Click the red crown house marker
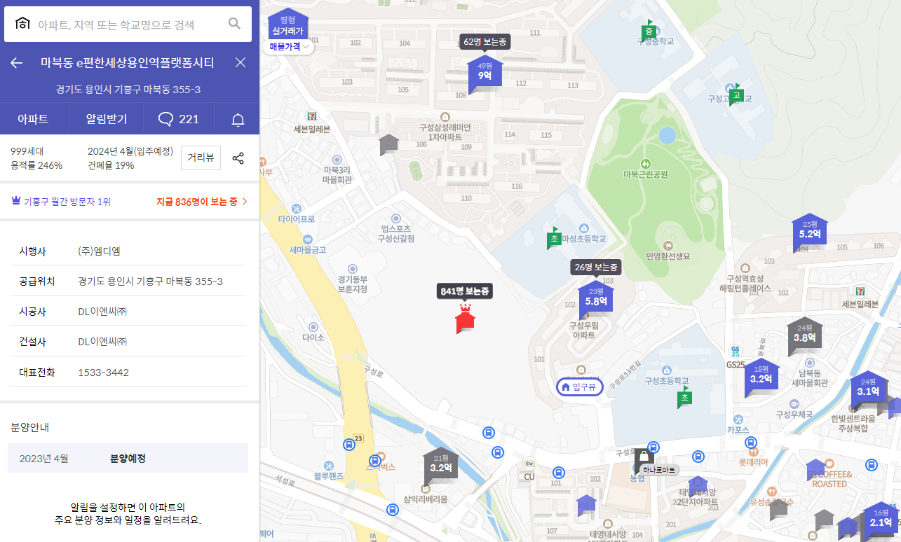 coord(465,319)
